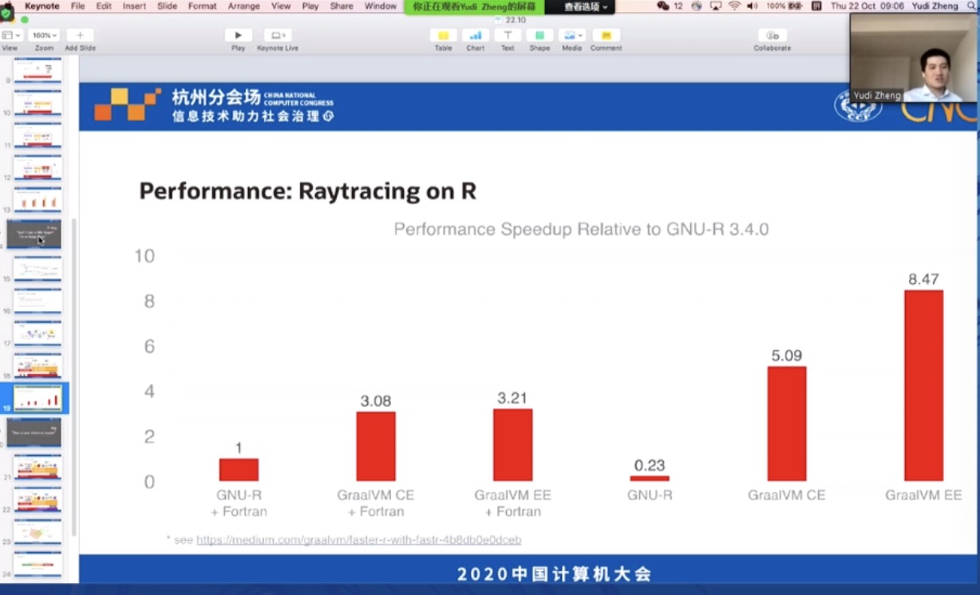Select slide 24 thumbnail in navigator

[38, 565]
